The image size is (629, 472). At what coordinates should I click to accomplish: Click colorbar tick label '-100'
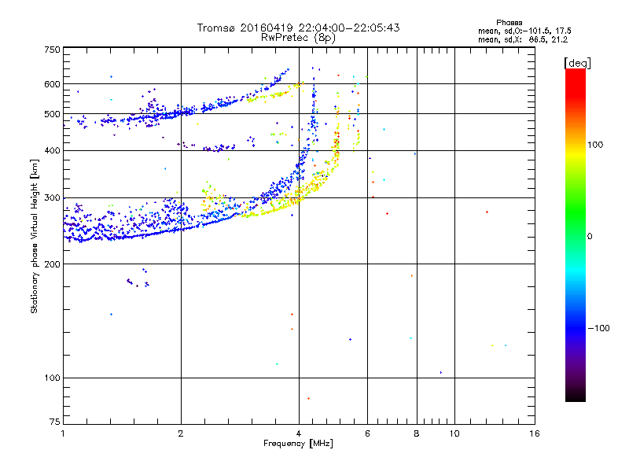[x=598, y=328]
